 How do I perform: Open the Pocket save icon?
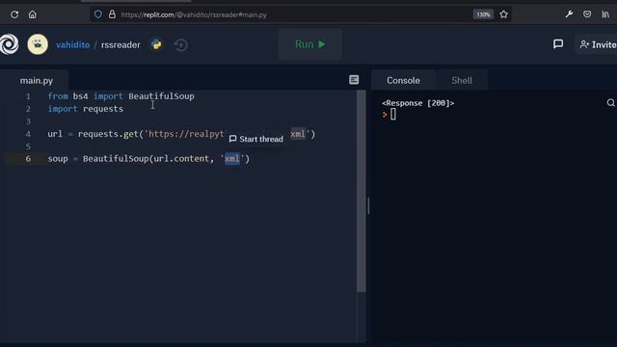click(x=587, y=14)
